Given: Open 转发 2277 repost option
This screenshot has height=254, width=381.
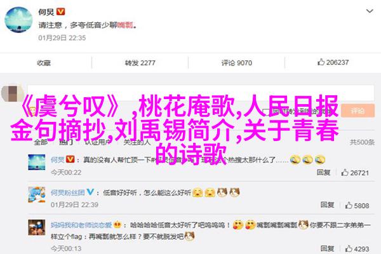Looking at the screenshot, I should pos(140,63).
